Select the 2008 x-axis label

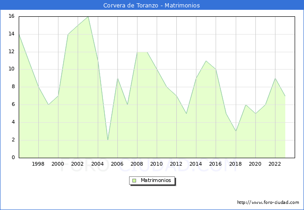click(137, 164)
